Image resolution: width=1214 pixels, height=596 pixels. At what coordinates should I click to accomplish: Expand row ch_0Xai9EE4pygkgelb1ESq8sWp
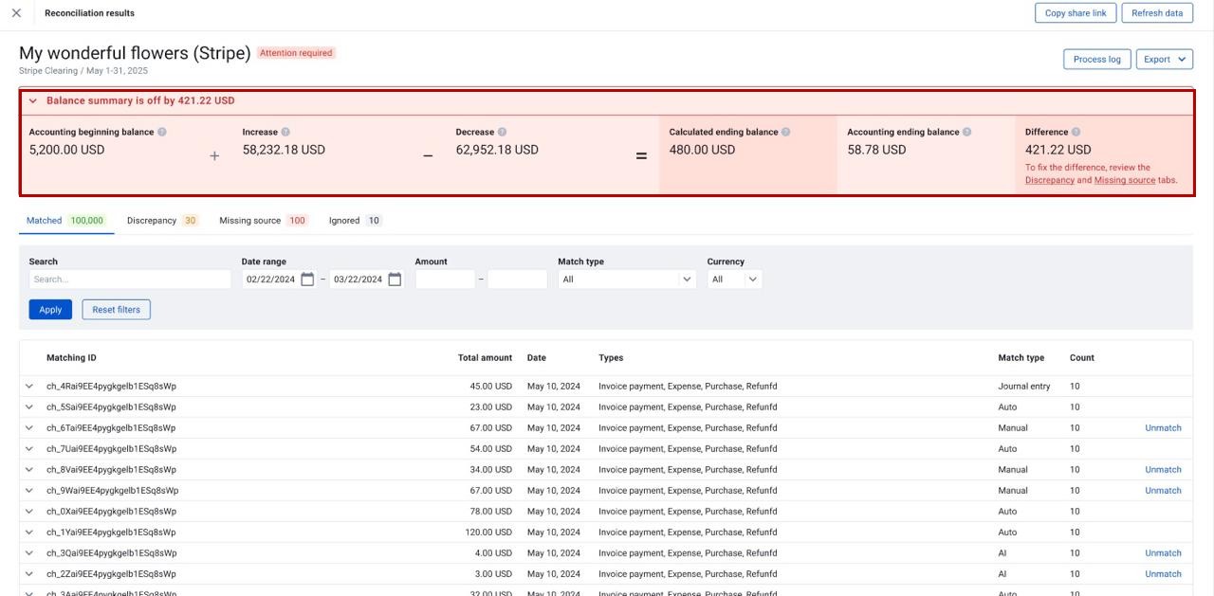(x=29, y=512)
